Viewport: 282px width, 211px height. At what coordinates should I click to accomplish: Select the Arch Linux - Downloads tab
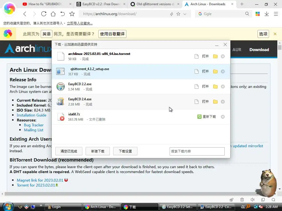point(209,4)
